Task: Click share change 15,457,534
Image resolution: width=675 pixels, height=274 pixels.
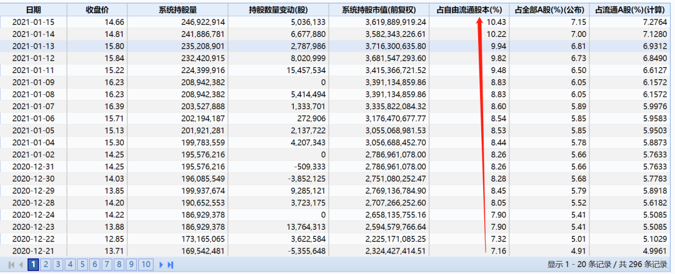Action: [x=306, y=70]
